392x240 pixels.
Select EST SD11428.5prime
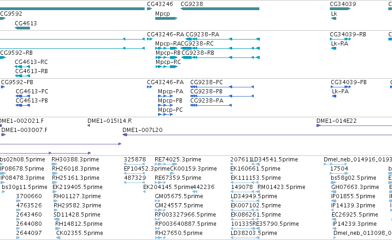pos(77,215)
